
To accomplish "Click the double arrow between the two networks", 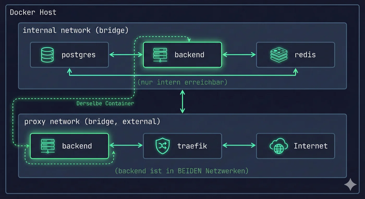I will point(182,102).
